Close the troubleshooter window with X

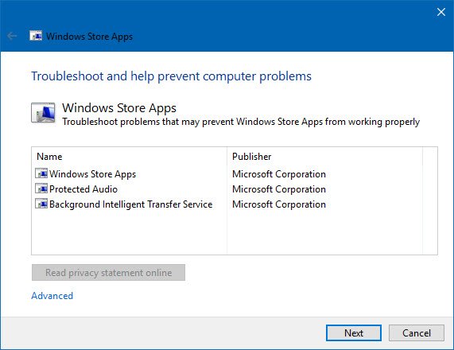coord(441,12)
